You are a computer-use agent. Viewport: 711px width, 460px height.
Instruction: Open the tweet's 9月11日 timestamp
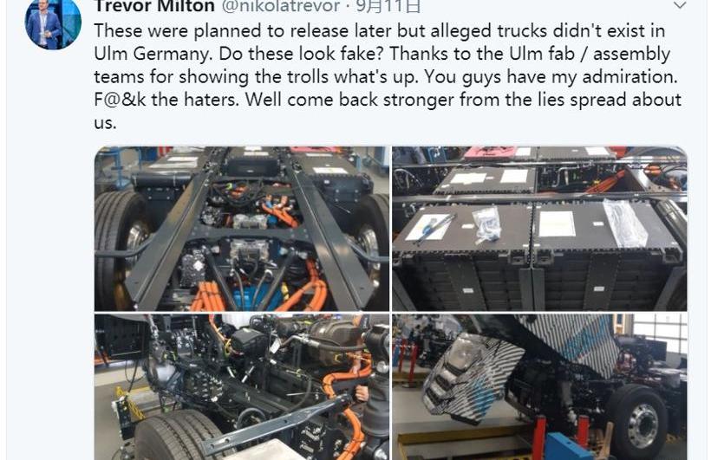[388, 6]
